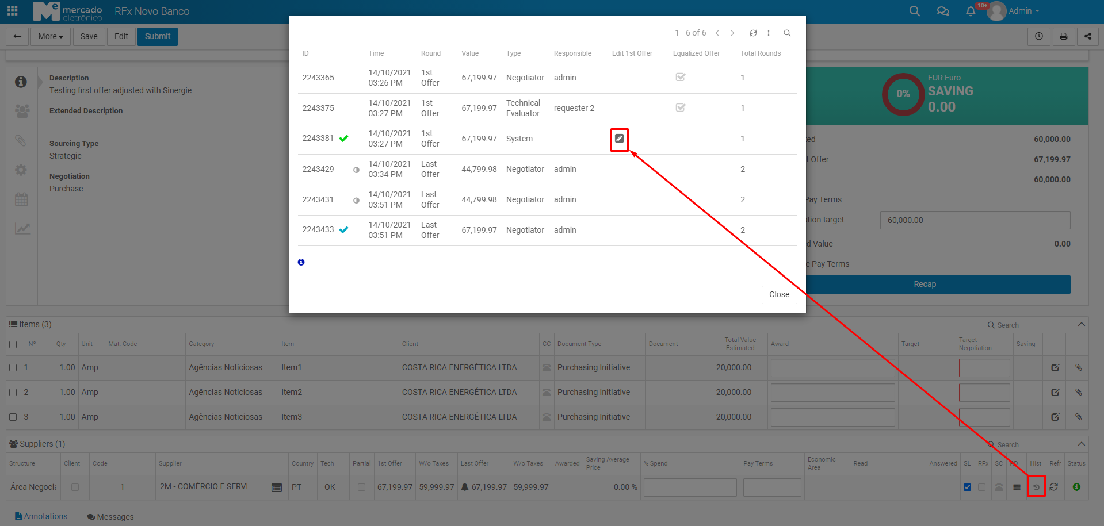Image resolution: width=1104 pixels, height=526 pixels.
Task: Click the edit 1st offer pencil icon
Action: pos(619,139)
